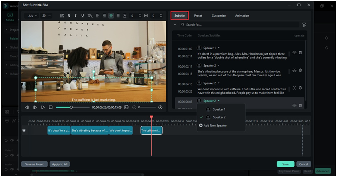Click the text case (aA) icon
Screen dimensions: 337x177
[89, 16]
